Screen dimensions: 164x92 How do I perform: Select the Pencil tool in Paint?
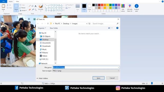30,6
